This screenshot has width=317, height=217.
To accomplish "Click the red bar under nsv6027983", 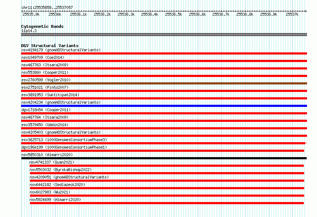I will (x=167, y=196).
